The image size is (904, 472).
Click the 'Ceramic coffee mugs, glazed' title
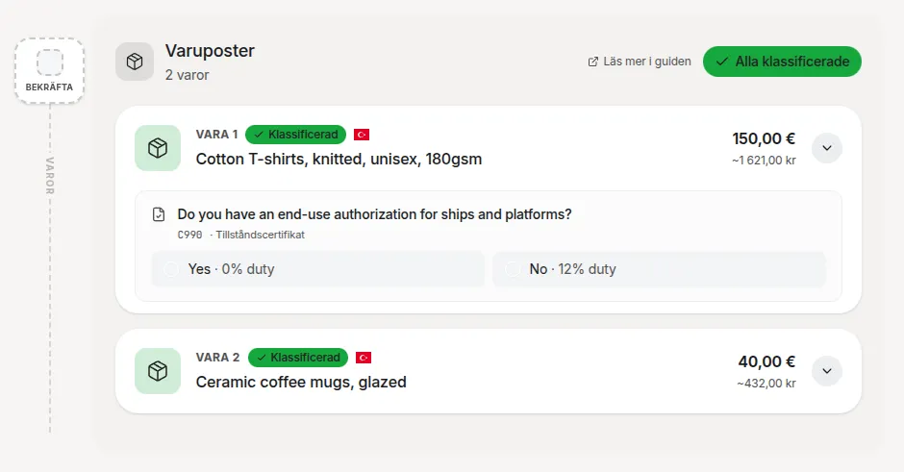[x=301, y=383]
